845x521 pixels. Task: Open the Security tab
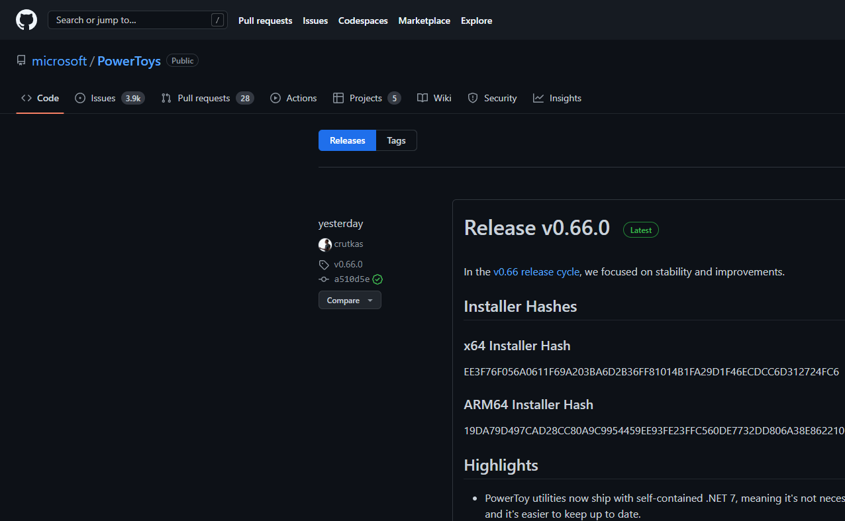tap(492, 98)
